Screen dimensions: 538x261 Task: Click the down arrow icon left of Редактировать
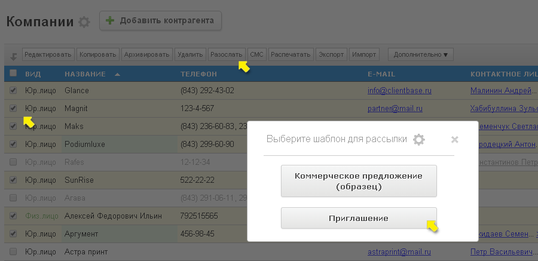click(13, 56)
